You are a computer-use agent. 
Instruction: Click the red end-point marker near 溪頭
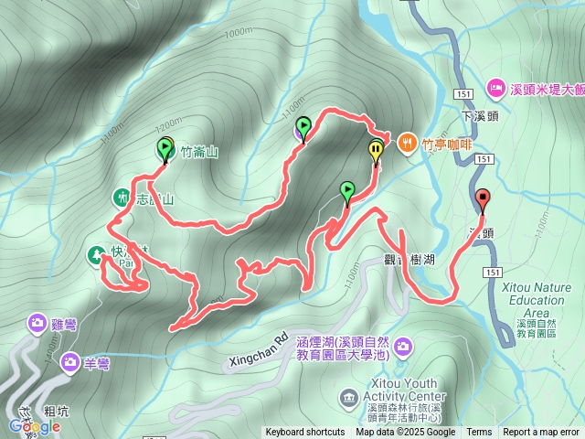pyautogui.click(x=483, y=200)
